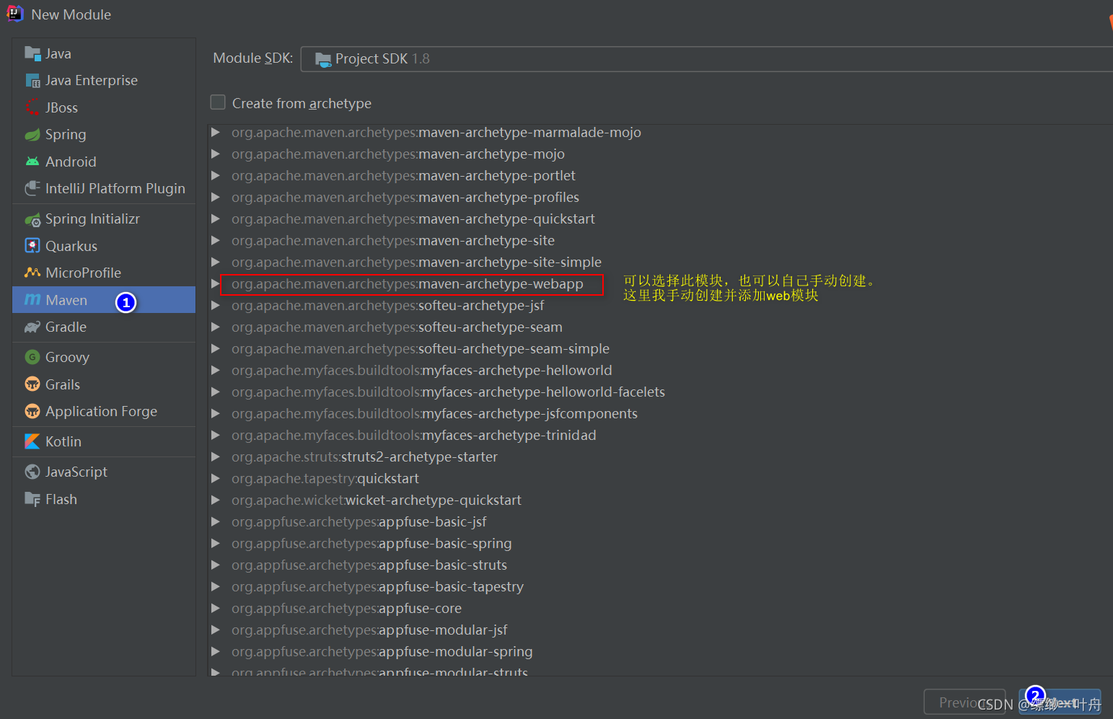
Task: Click the Java module type icon
Action: [x=32, y=53]
